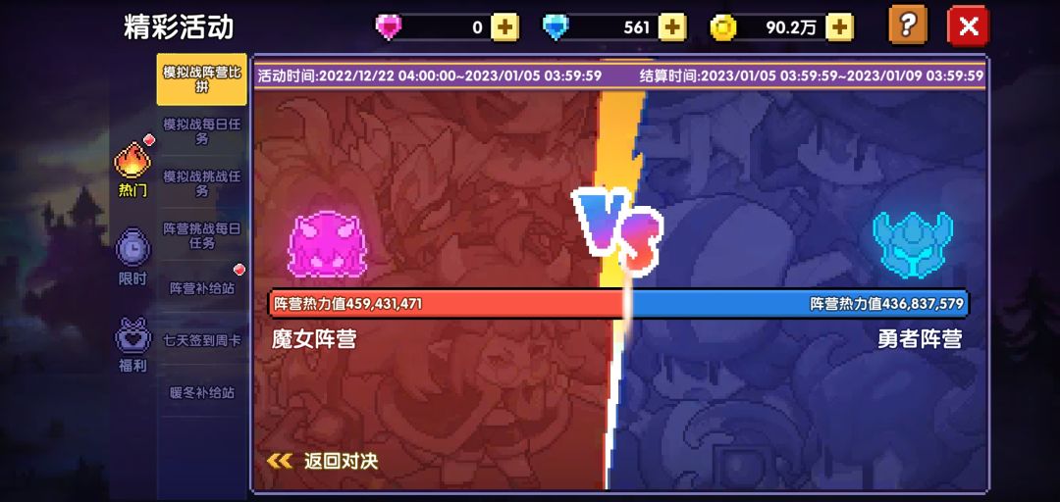Image resolution: width=1060 pixels, height=502 pixels.
Task: Go to 阵营挑战每日任务 tab
Action: point(201,235)
